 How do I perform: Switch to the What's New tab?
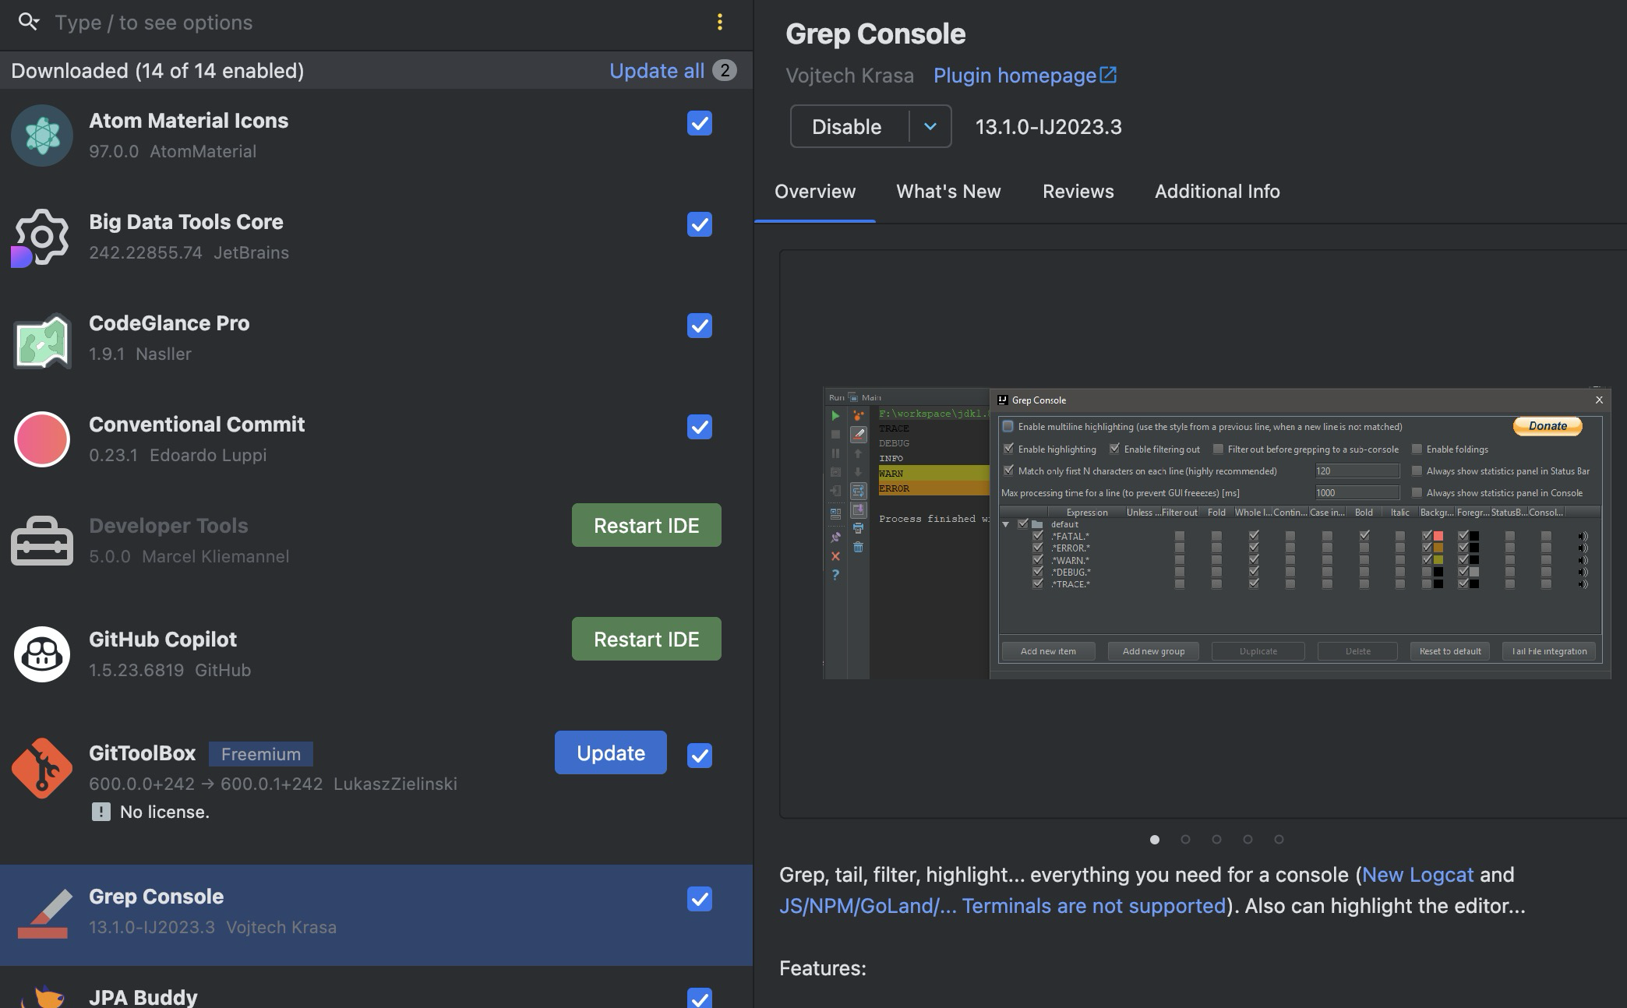point(948,192)
